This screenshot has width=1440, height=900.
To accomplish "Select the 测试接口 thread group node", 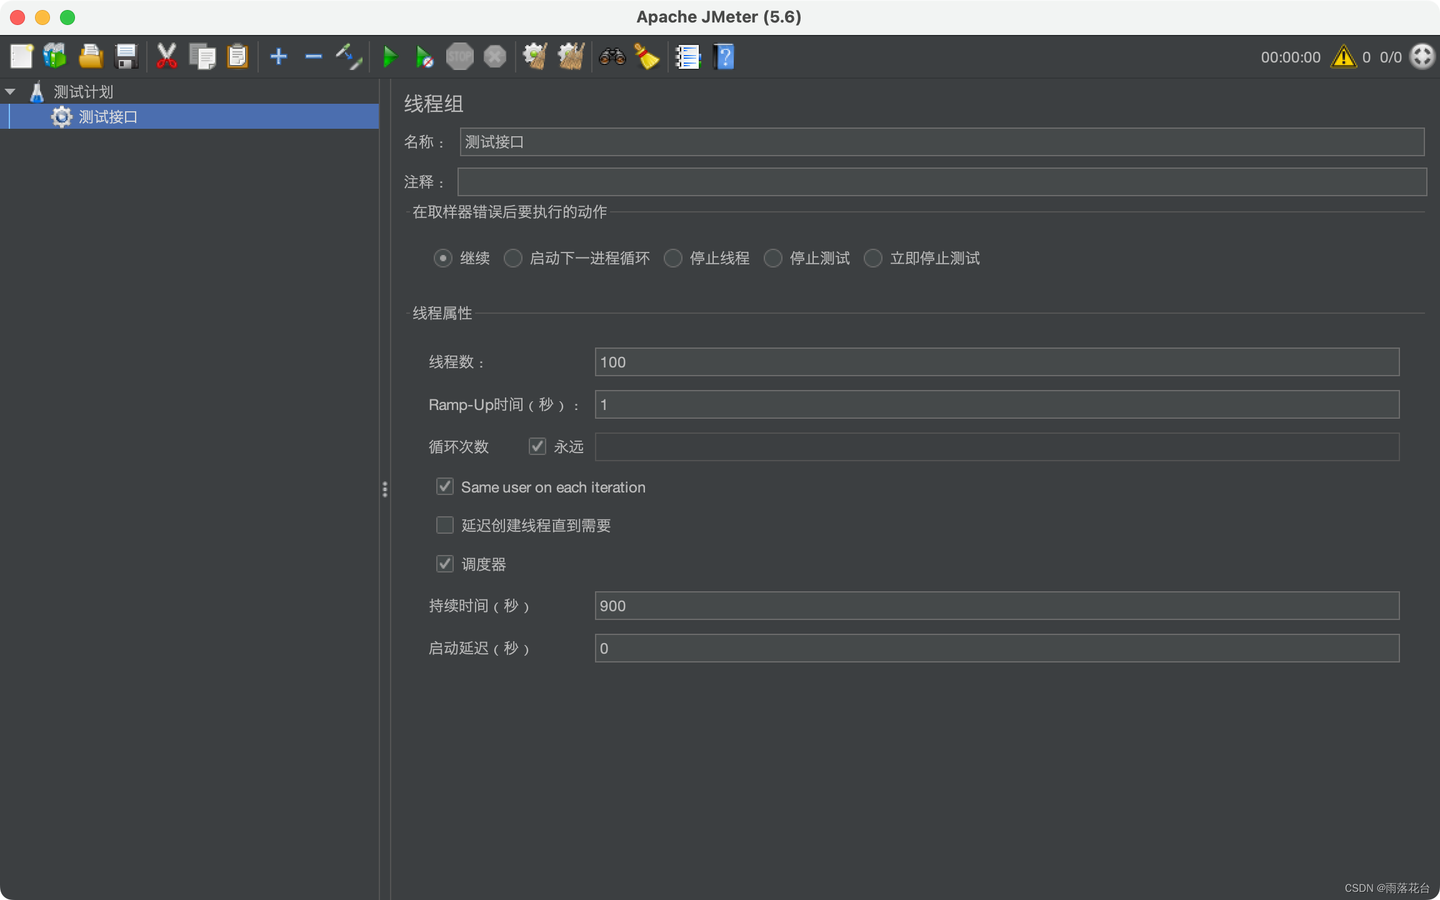I will point(107,117).
